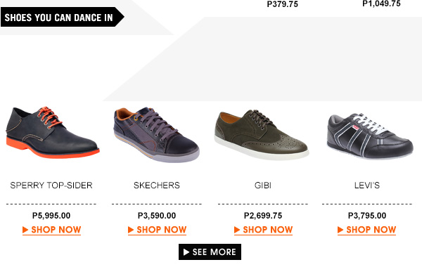Click the play arrow in See More

click(x=186, y=252)
